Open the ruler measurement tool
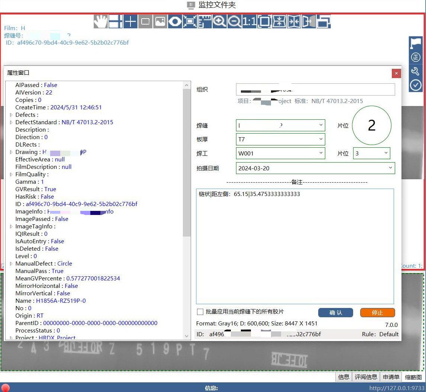Image resolution: width=426 pixels, height=392 pixels. [x=204, y=22]
